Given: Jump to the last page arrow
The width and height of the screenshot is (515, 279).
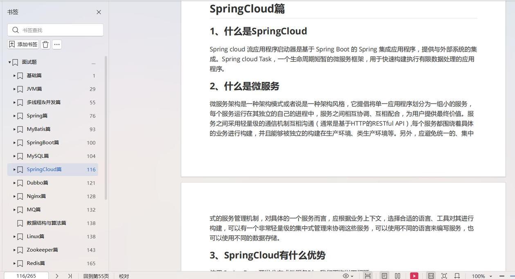Looking at the screenshot, I should click(x=70, y=276).
